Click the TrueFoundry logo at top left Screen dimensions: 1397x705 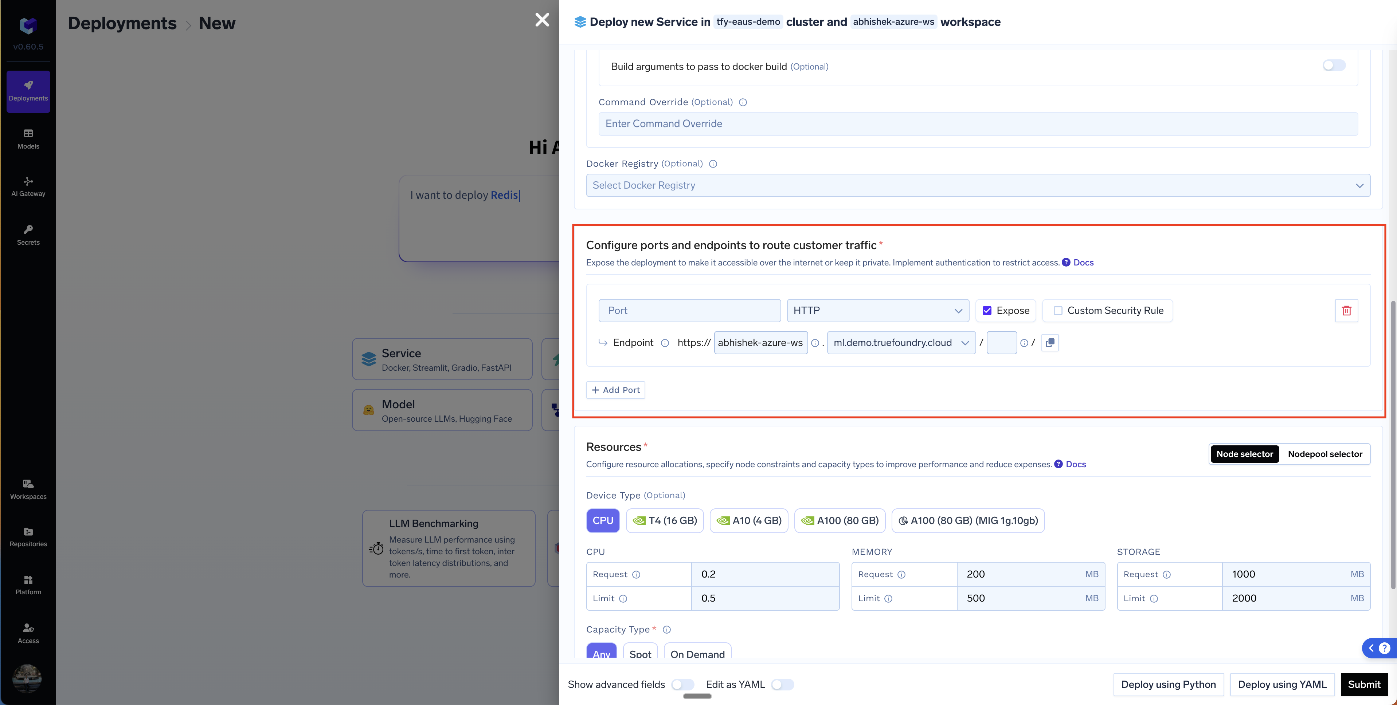(28, 25)
